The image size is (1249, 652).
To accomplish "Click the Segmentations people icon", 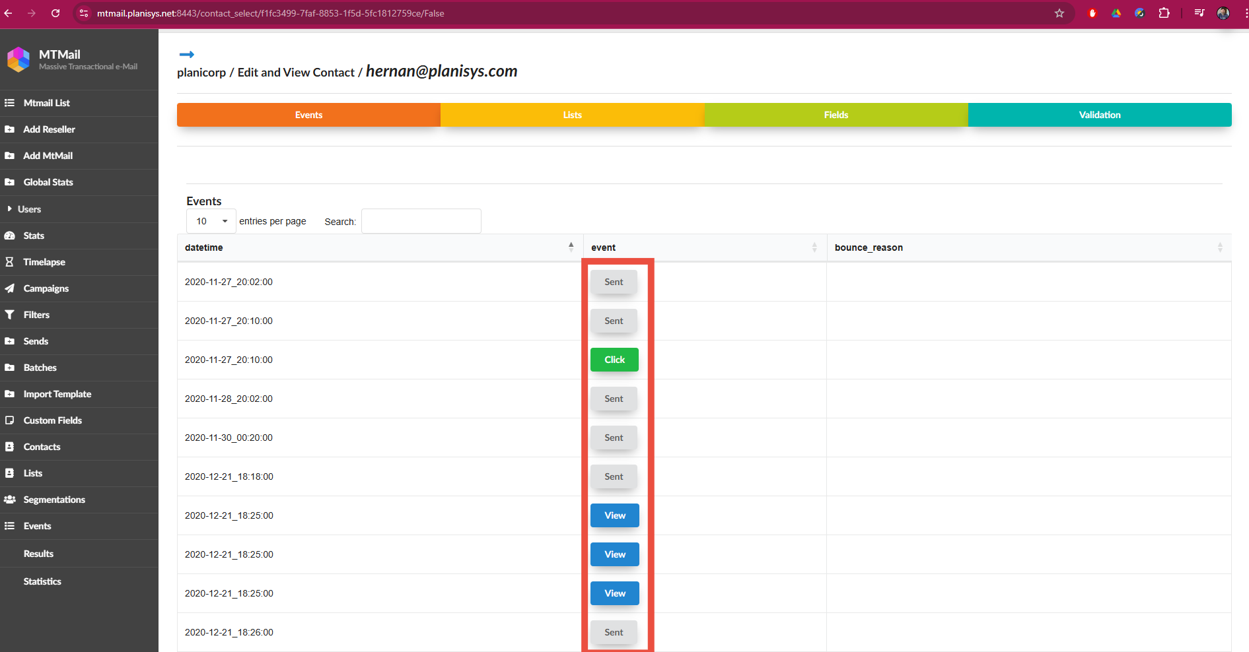I will click(x=10, y=500).
